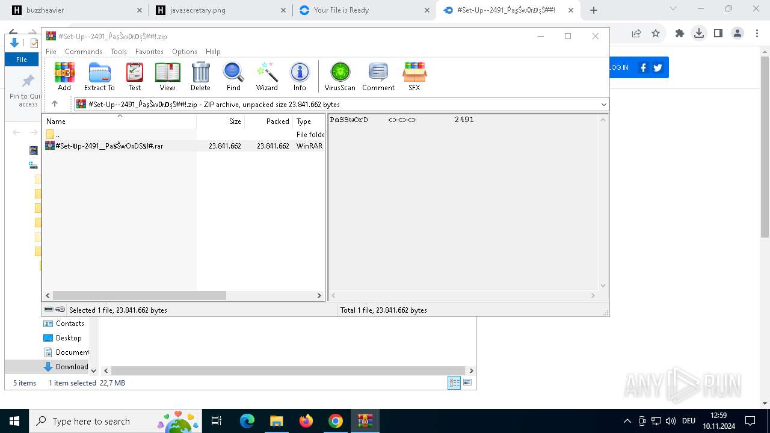Sort file list by Name column
Image resolution: width=770 pixels, height=433 pixels.
coord(119,121)
